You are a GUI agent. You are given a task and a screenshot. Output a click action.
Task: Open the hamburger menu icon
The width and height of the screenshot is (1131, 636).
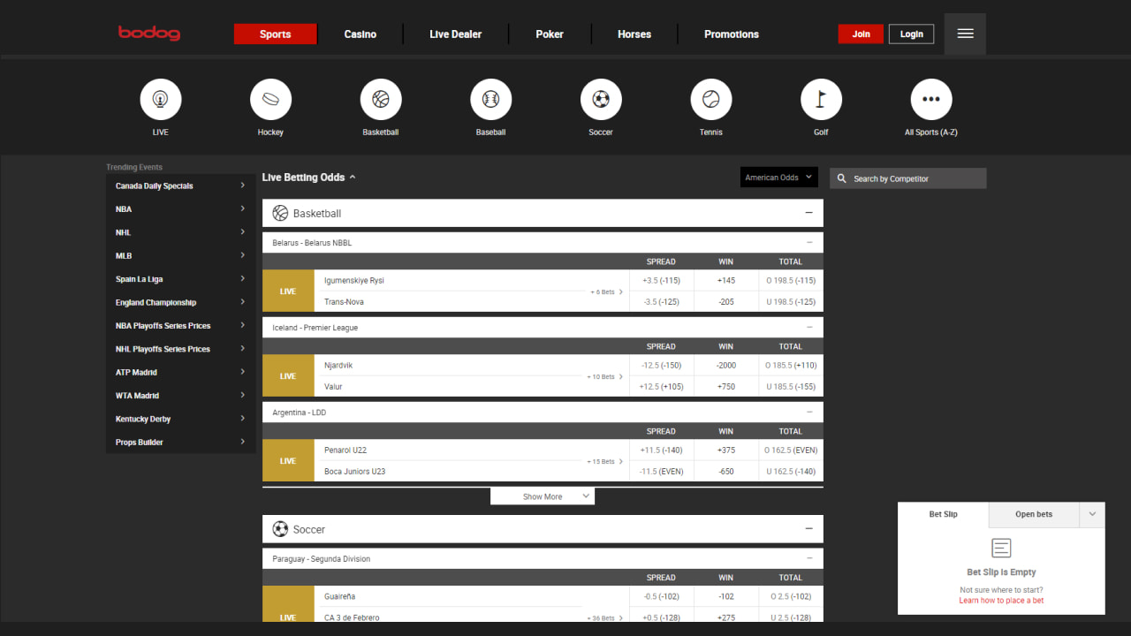[965, 34]
